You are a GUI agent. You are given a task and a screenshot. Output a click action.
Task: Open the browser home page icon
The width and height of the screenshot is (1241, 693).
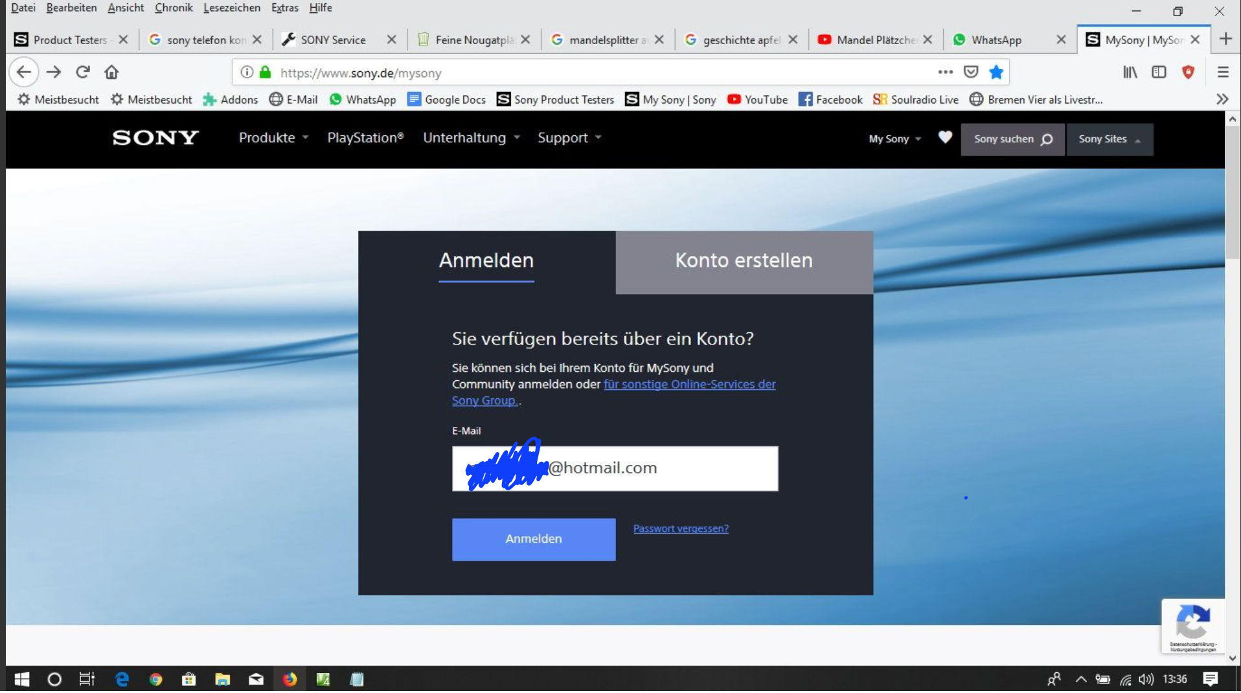[111, 72]
